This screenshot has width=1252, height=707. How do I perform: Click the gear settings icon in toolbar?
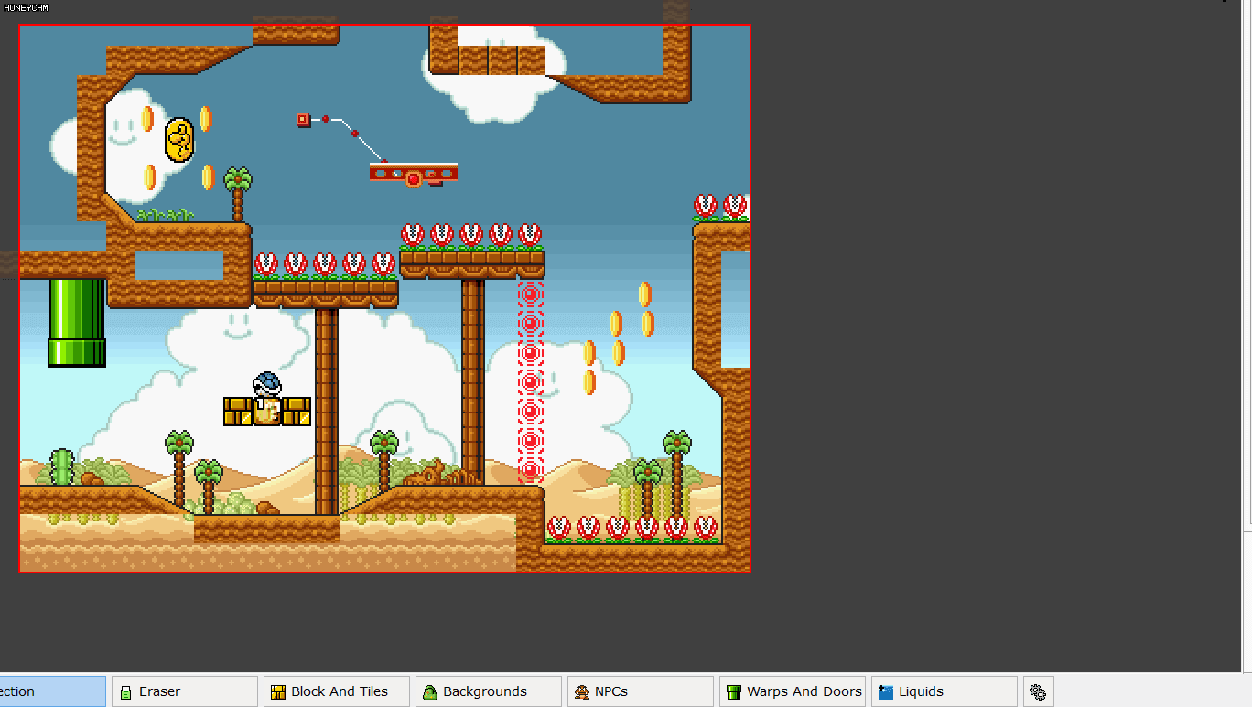coord(1038,691)
